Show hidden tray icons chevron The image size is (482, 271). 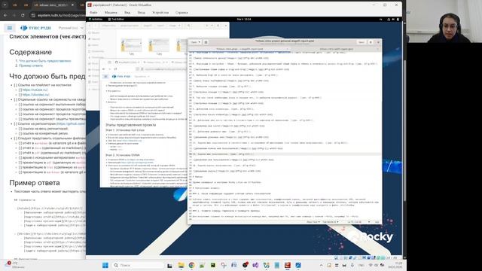click(322, 265)
